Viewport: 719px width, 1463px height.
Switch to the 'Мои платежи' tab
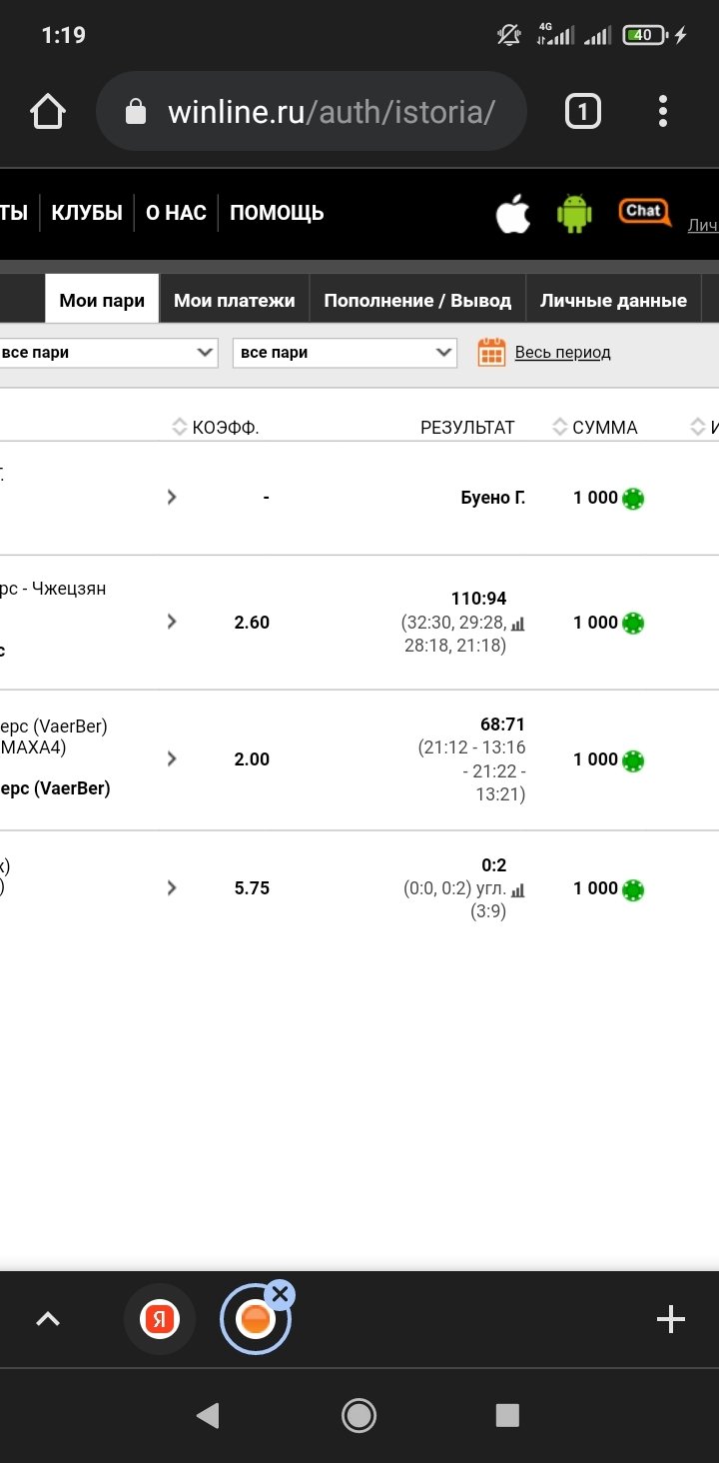pos(234,300)
